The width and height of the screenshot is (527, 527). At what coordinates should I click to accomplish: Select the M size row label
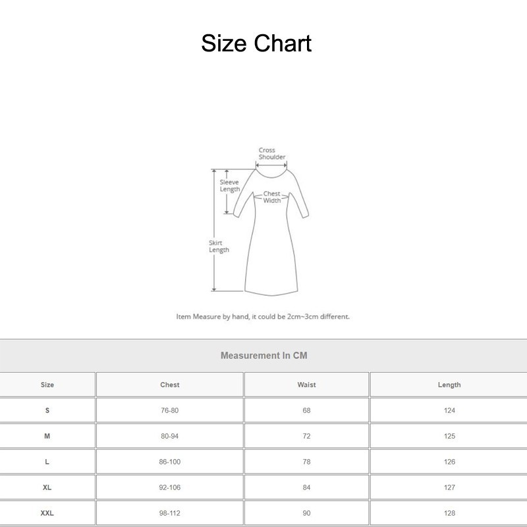pos(47,436)
